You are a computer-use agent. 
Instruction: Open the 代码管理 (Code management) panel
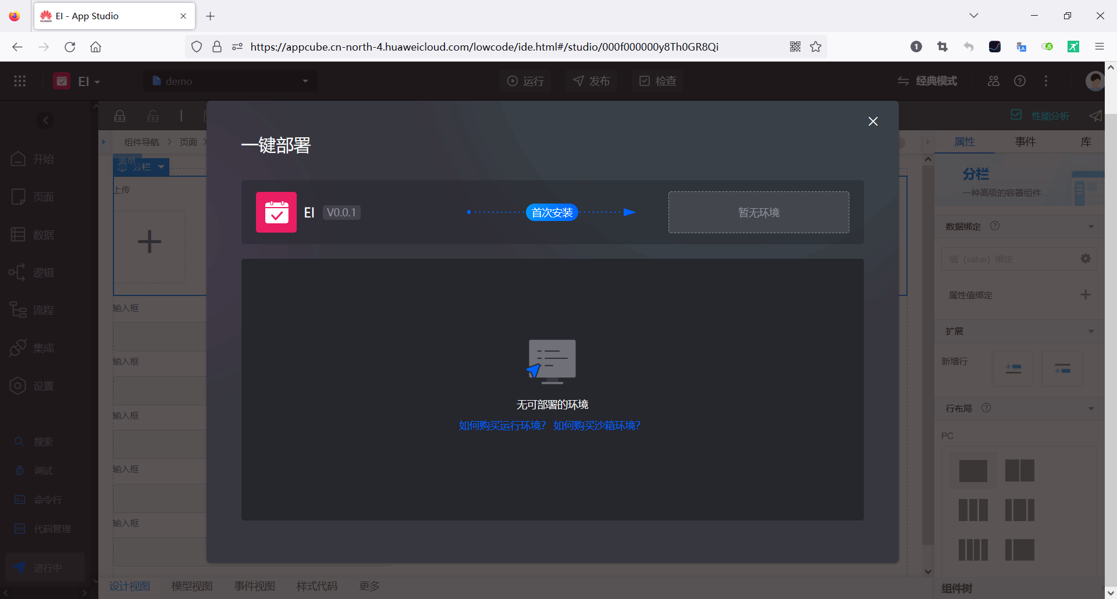[x=44, y=529]
